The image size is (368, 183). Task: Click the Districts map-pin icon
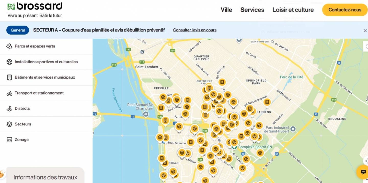pos(9,109)
